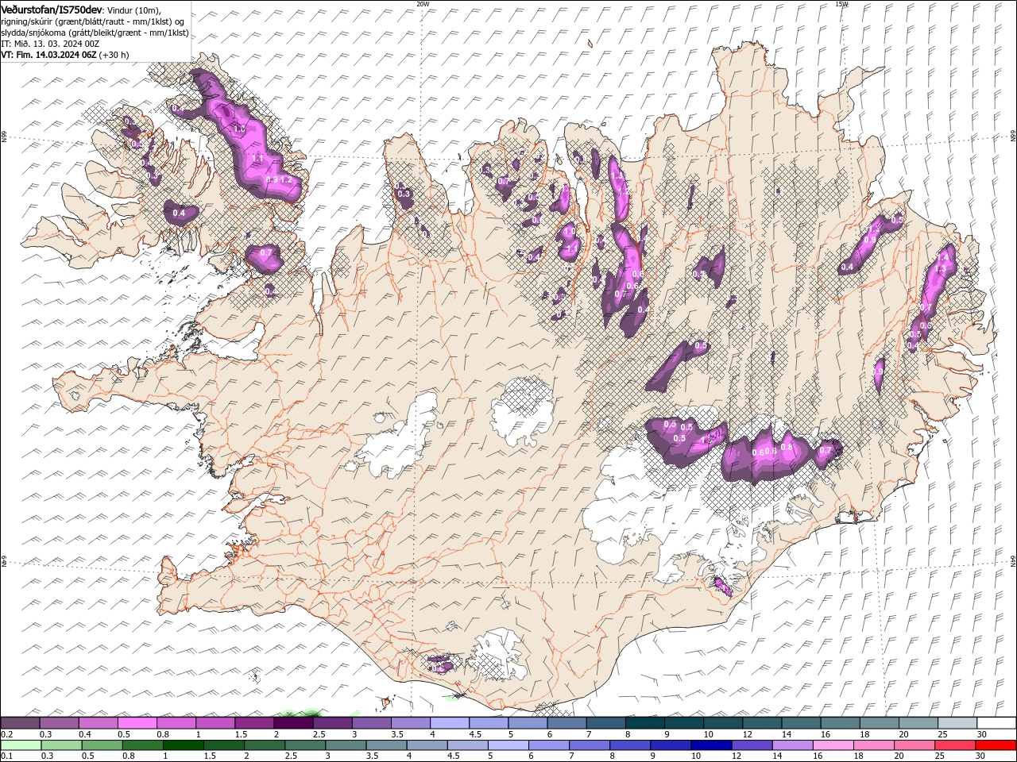Click the '20W' longitude label at the top

(423, 4)
